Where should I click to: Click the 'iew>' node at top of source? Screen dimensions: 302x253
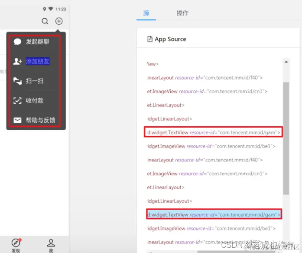153,64
